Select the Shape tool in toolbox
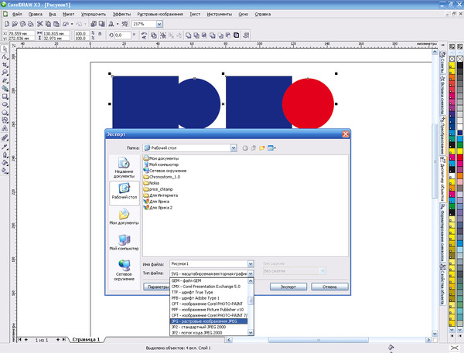 pos(5,56)
